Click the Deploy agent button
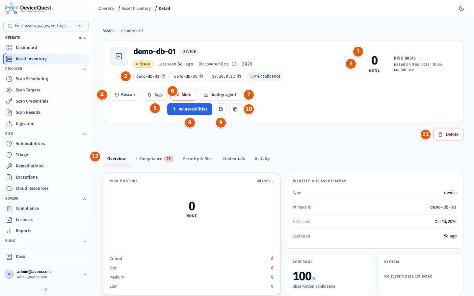Screen dimensions: 474x296 (x=220, y=95)
